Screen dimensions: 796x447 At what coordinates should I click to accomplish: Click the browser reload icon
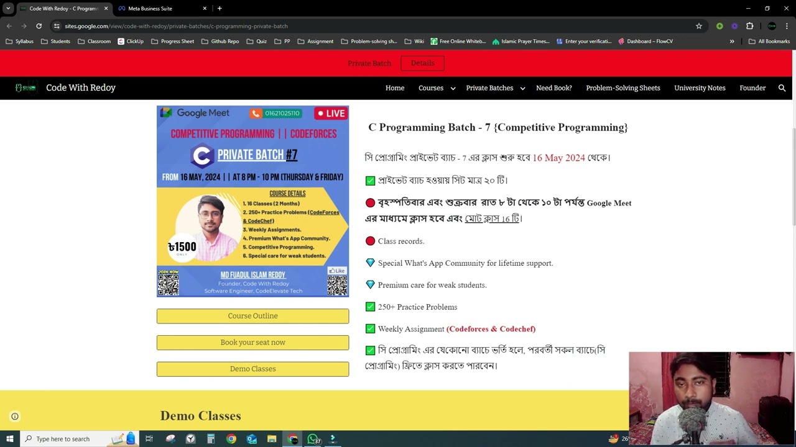tap(39, 26)
